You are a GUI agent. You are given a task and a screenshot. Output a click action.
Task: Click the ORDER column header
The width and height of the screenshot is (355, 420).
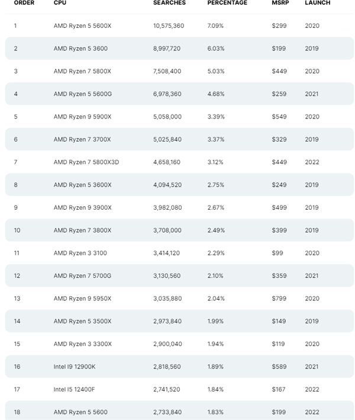24,3
